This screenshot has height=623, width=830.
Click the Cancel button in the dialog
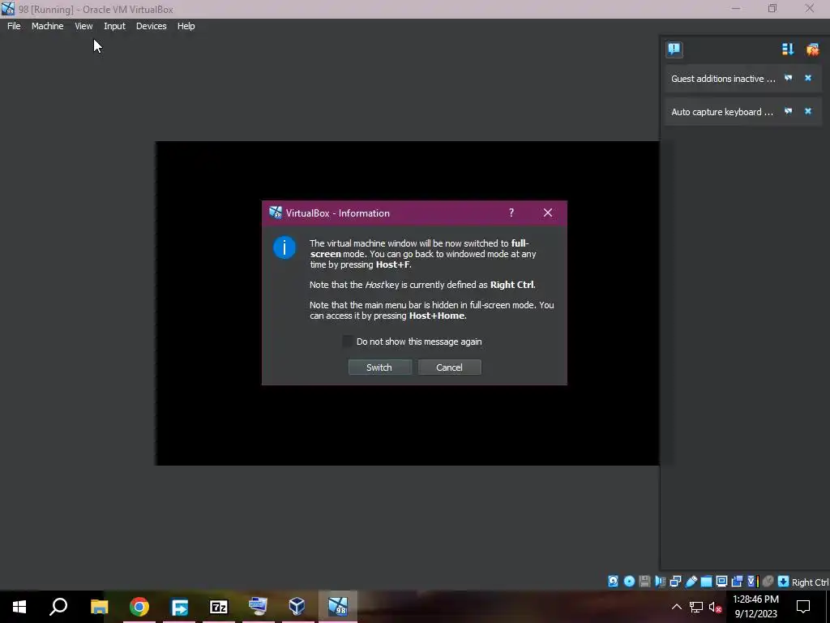click(449, 367)
